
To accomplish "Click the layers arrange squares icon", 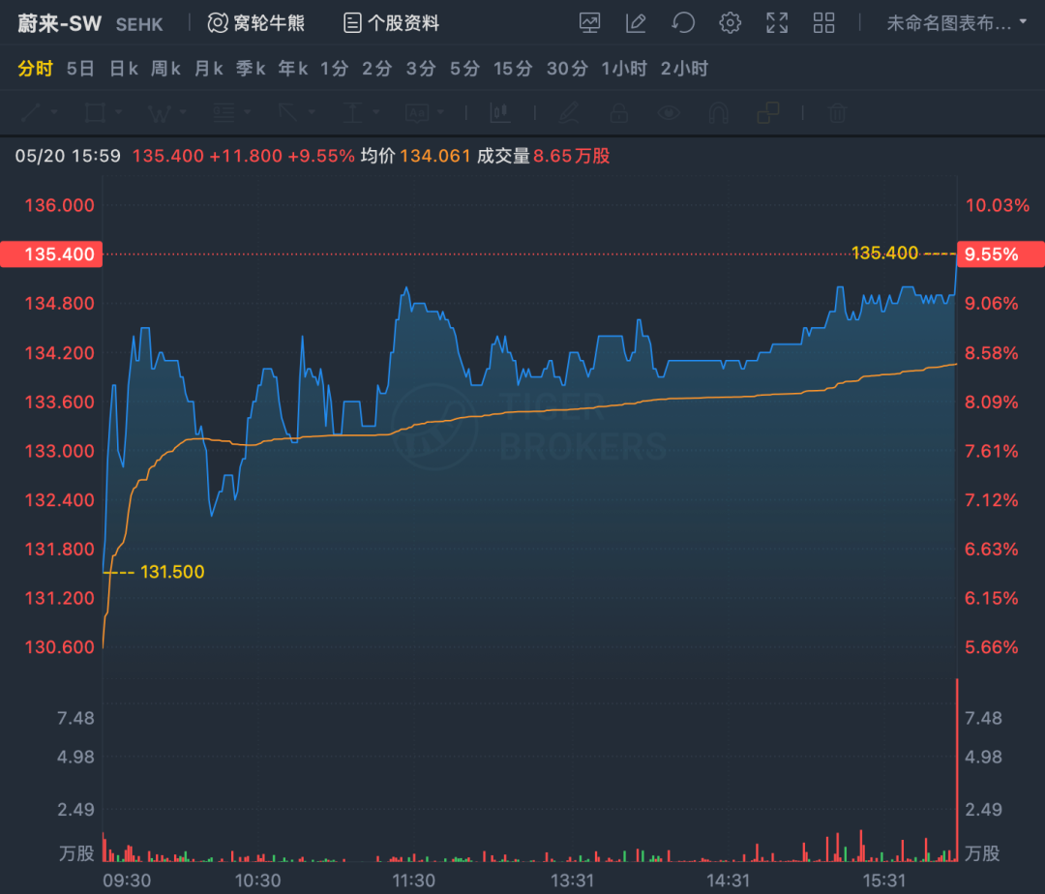I will point(768,112).
